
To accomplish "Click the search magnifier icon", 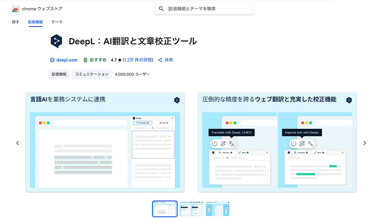I will click(x=161, y=9).
